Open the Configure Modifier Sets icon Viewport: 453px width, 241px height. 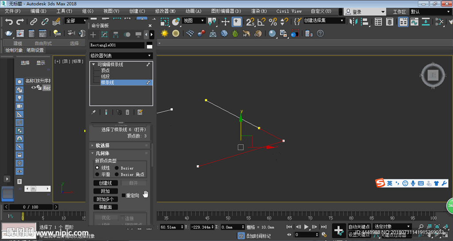tap(140, 112)
